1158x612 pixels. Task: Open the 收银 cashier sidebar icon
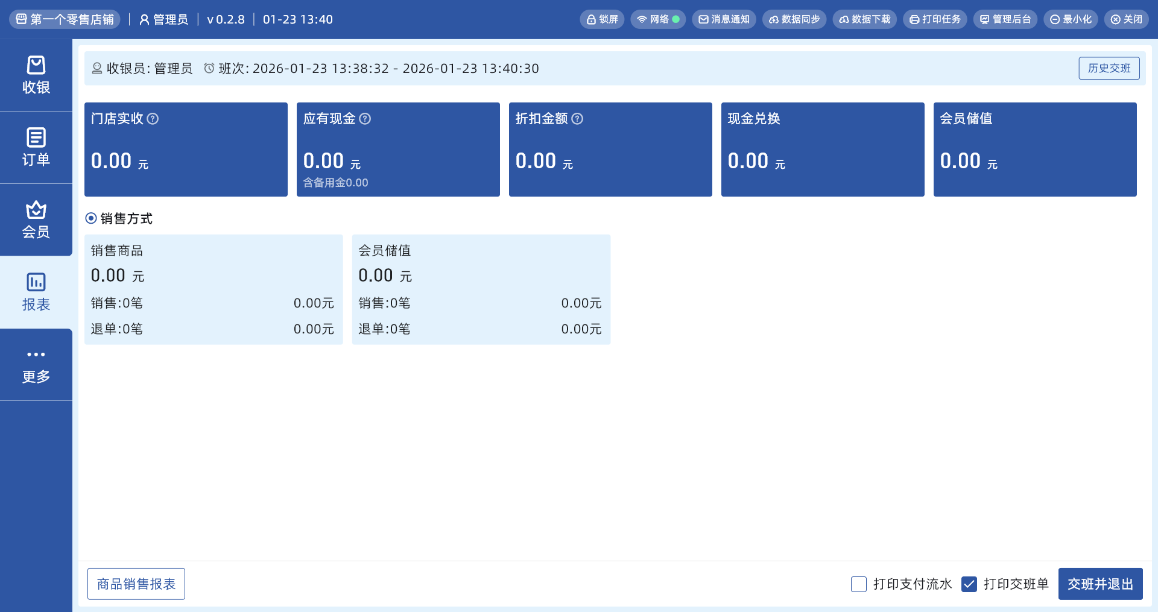(36, 75)
